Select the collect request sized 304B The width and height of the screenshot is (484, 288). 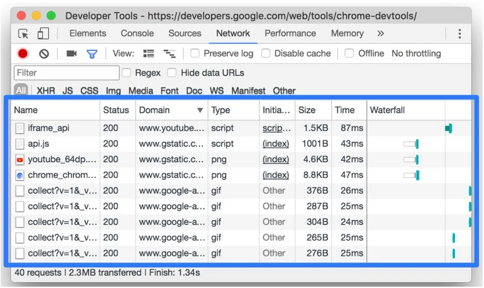242,222
